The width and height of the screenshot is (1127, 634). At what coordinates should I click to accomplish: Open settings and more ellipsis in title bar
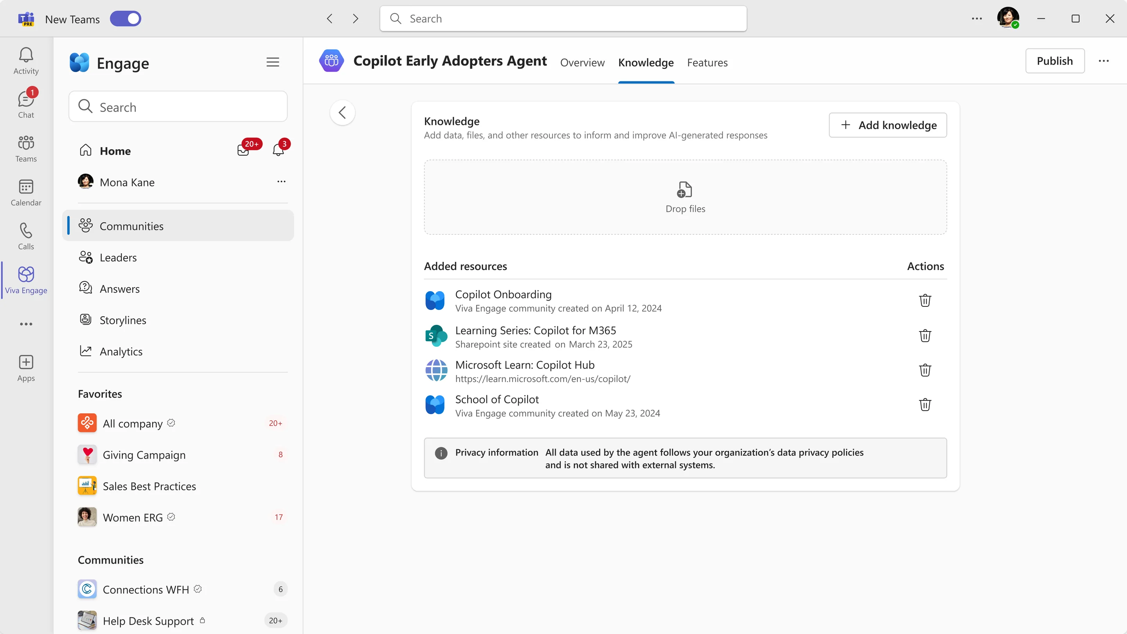pyautogui.click(x=976, y=18)
